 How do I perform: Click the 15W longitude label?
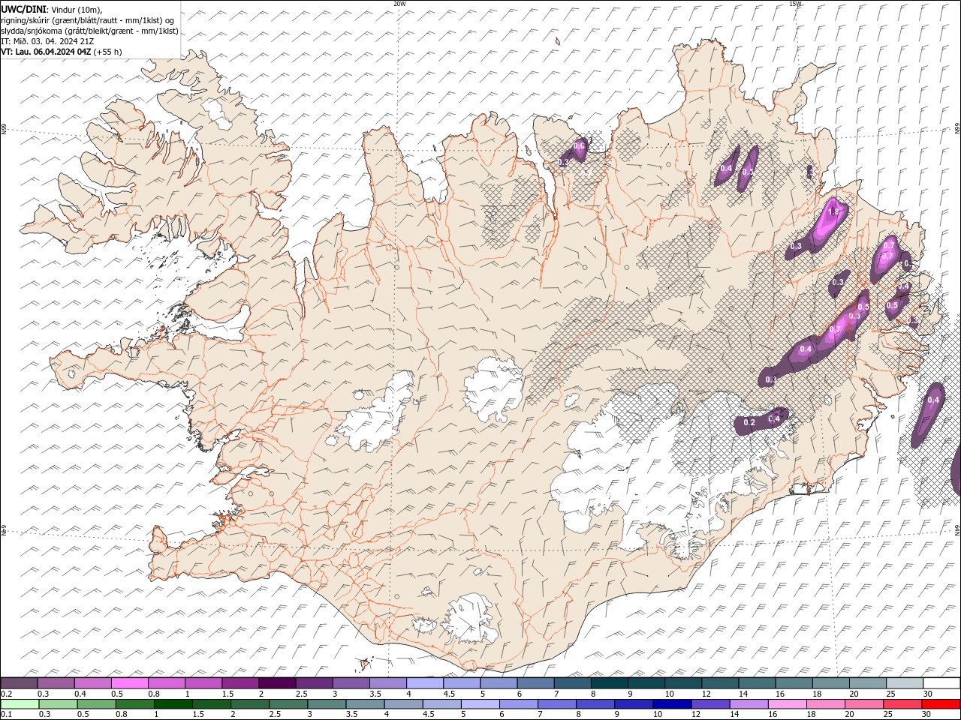795,4
